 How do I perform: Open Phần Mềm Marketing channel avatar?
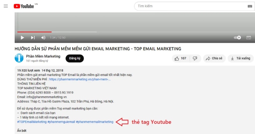19,58
